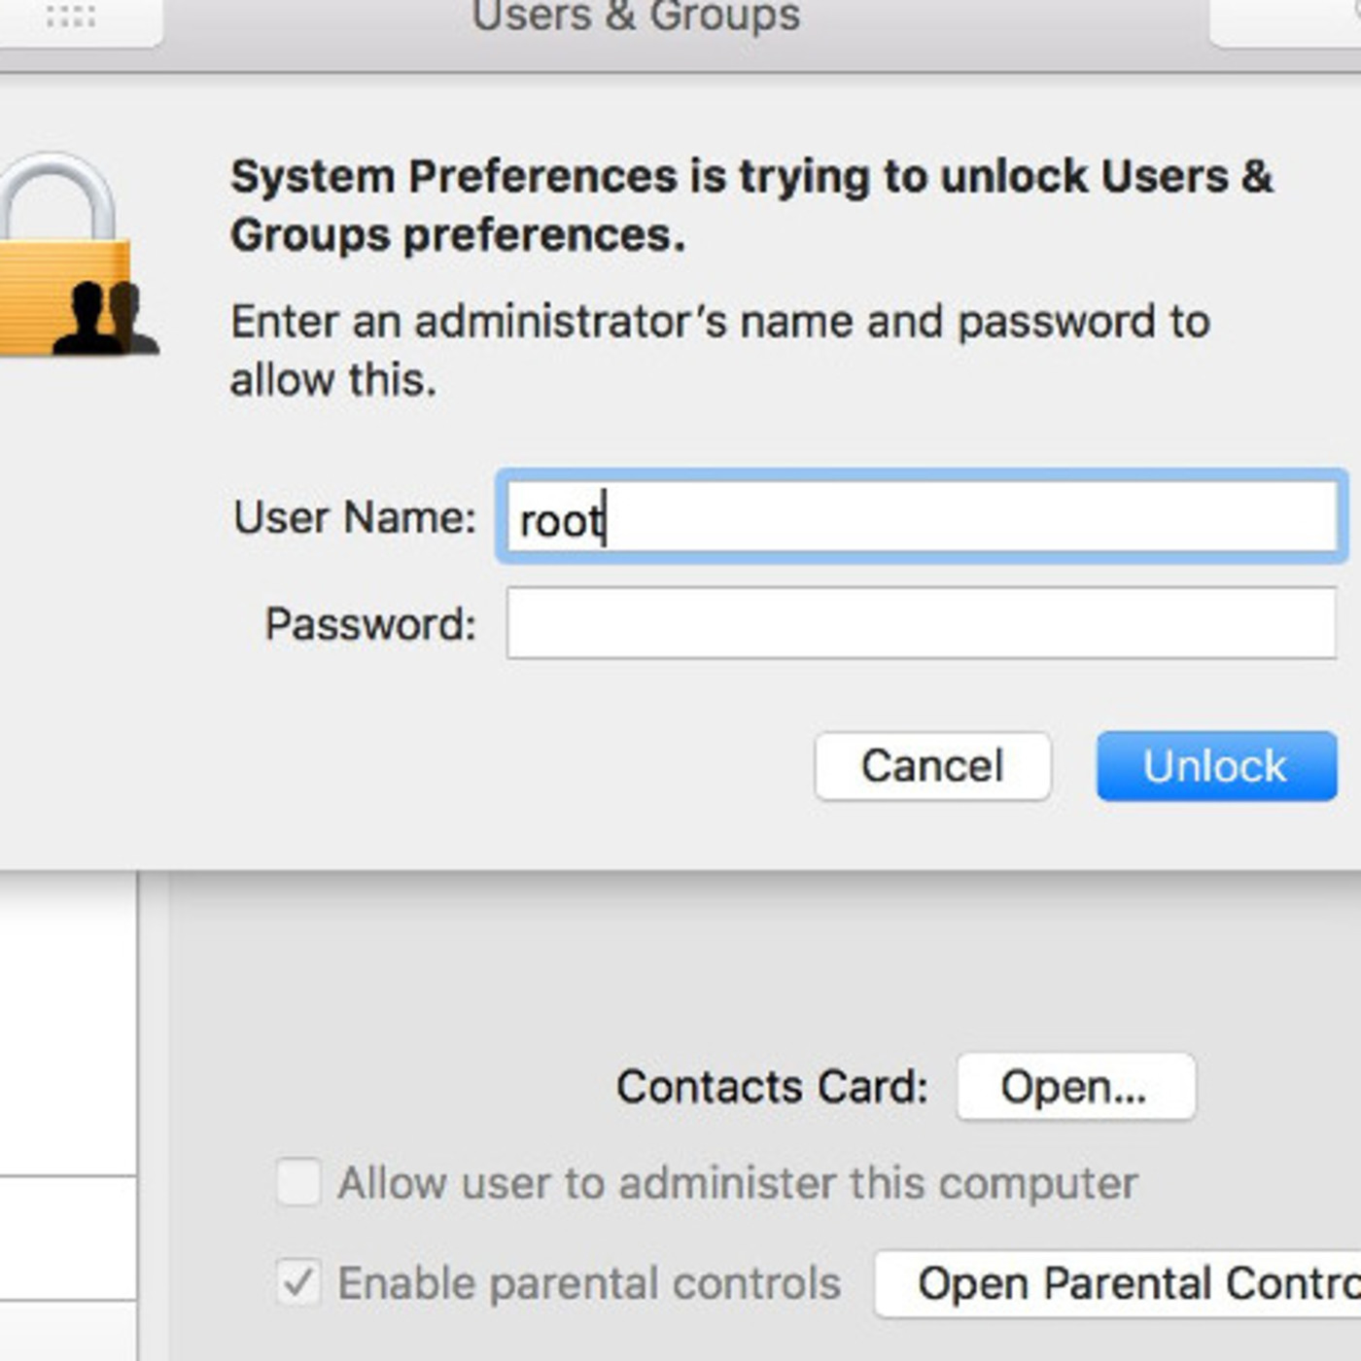Click the 'Enter an administrator's name' message

pyautogui.click(x=719, y=350)
